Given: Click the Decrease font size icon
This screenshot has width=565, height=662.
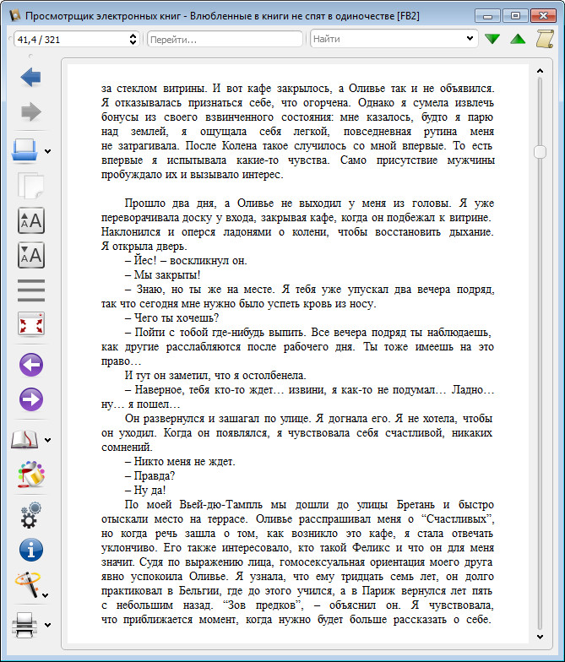Looking at the screenshot, I should click(30, 254).
